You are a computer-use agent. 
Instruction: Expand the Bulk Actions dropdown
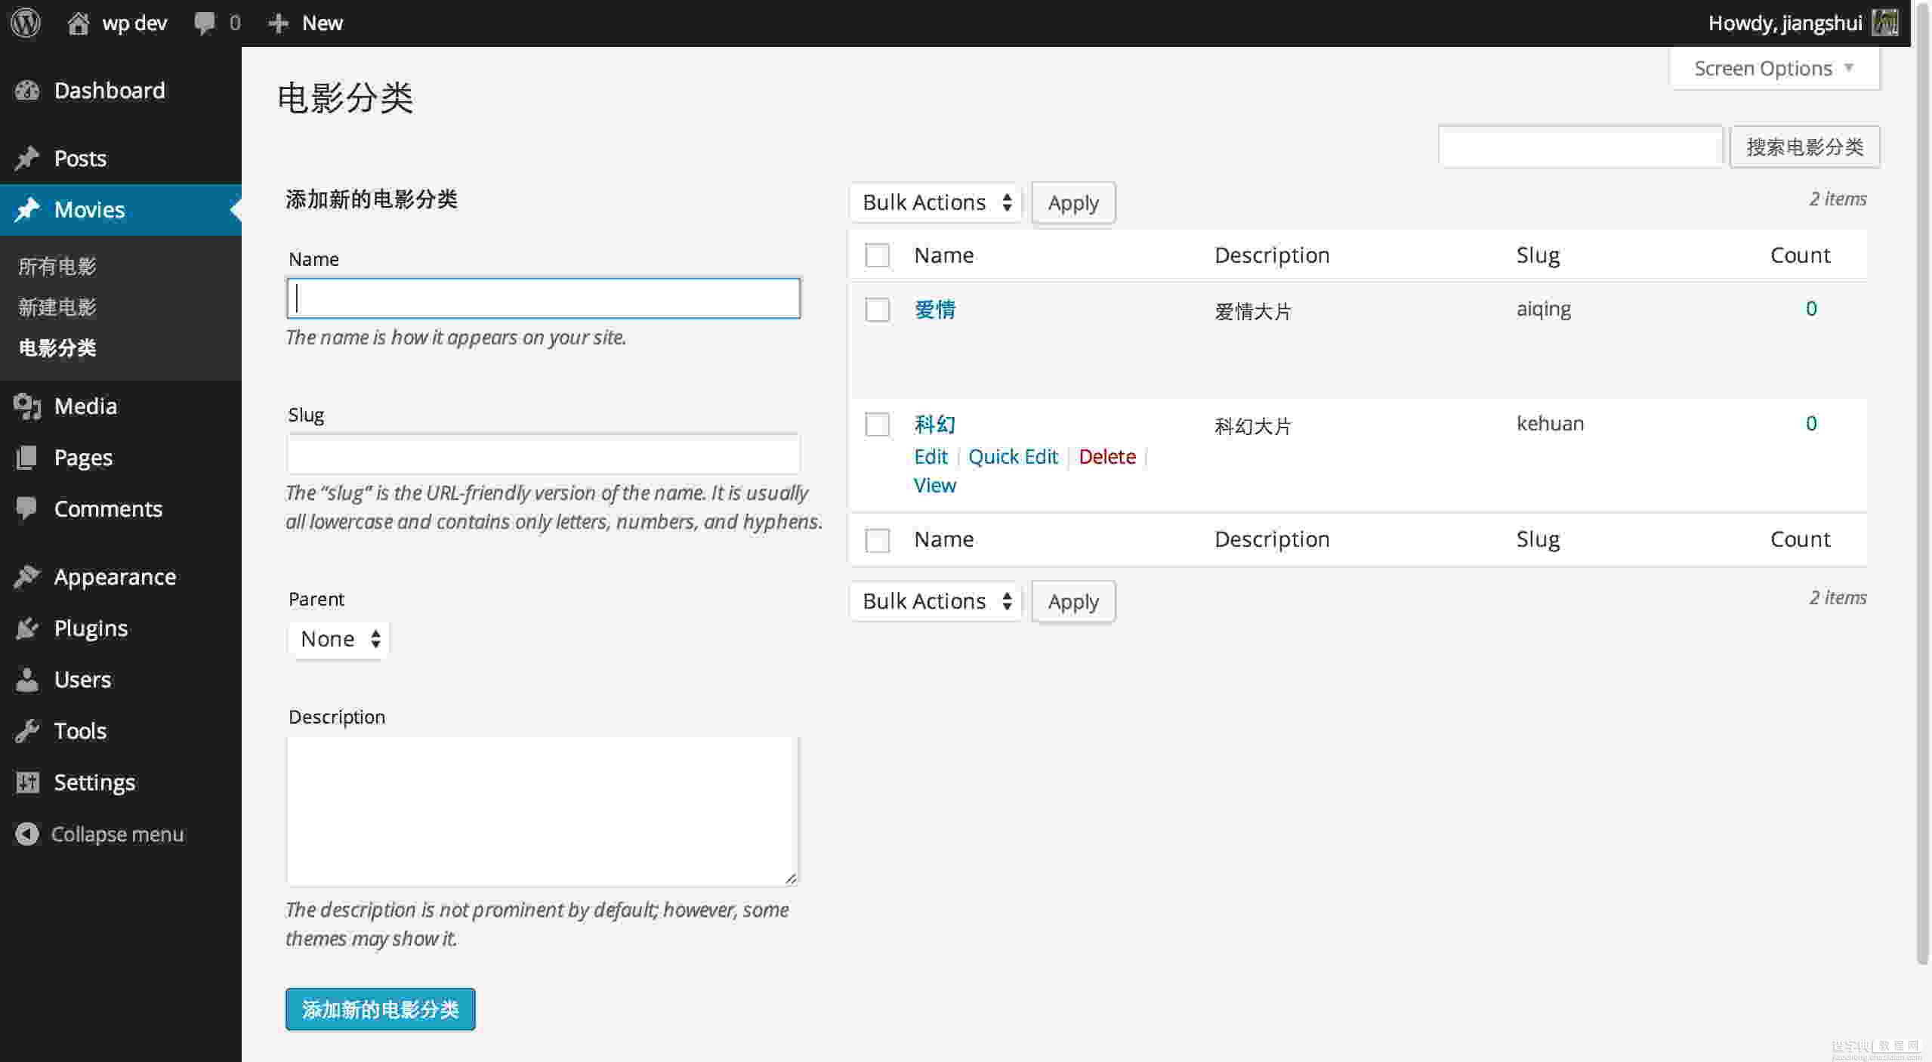click(x=934, y=202)
